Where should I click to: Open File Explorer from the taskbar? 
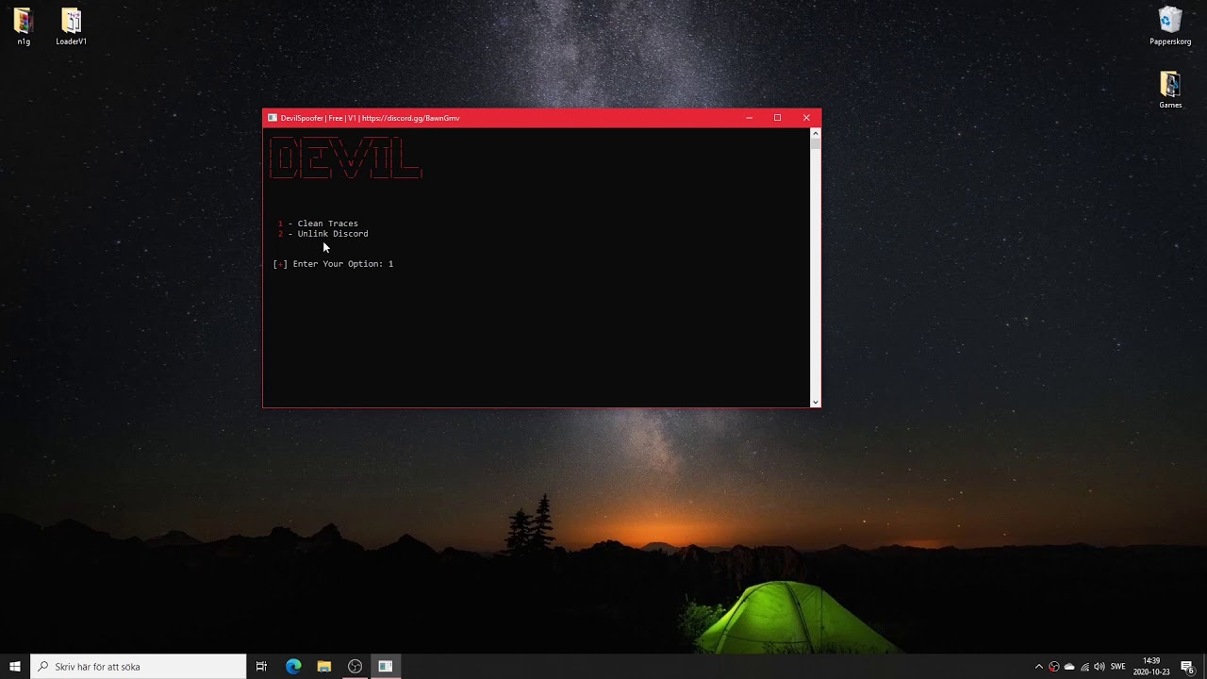tap(324, 666)
